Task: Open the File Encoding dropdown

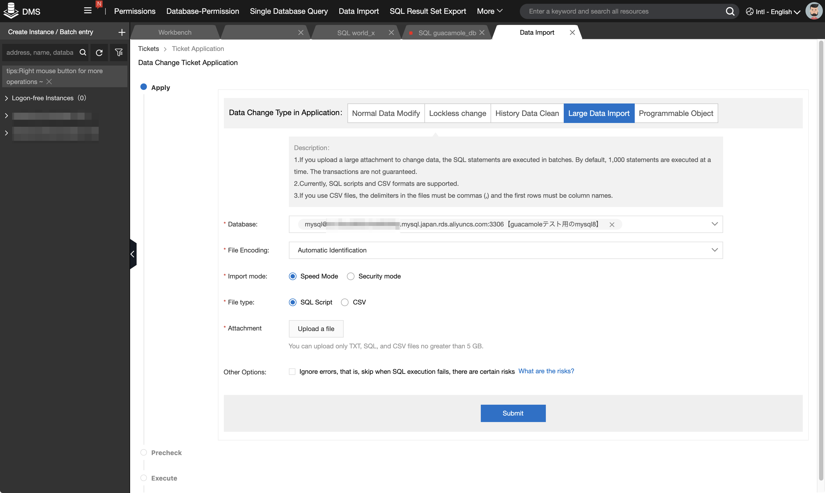Action: pos(505,250)
